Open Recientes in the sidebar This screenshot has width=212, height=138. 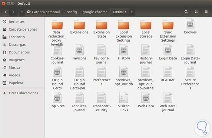pos(22,22)
